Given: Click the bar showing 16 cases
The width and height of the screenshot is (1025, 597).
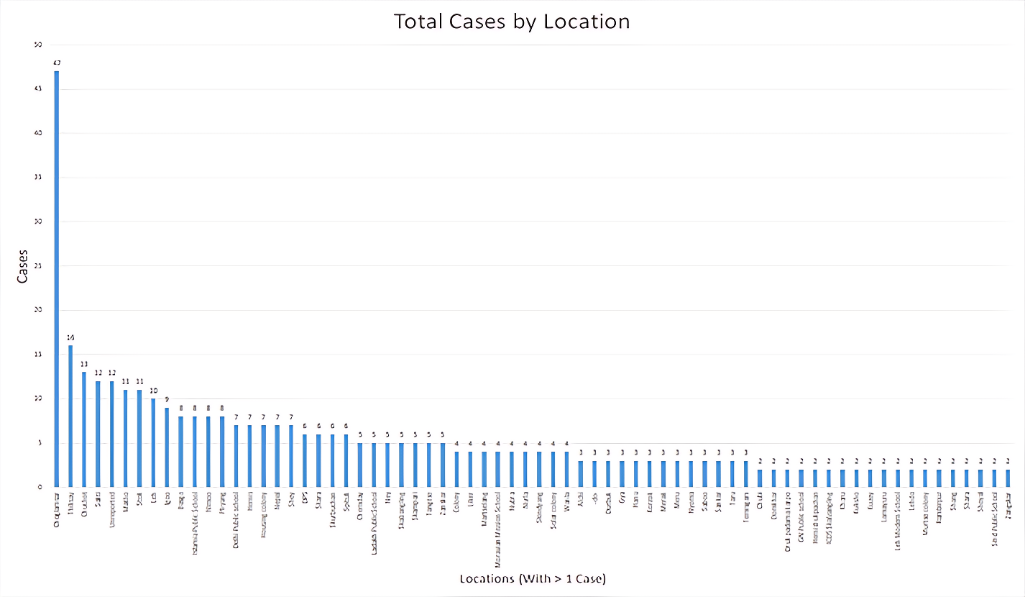Looking at the screenshot, I should [x=70, y=416].
